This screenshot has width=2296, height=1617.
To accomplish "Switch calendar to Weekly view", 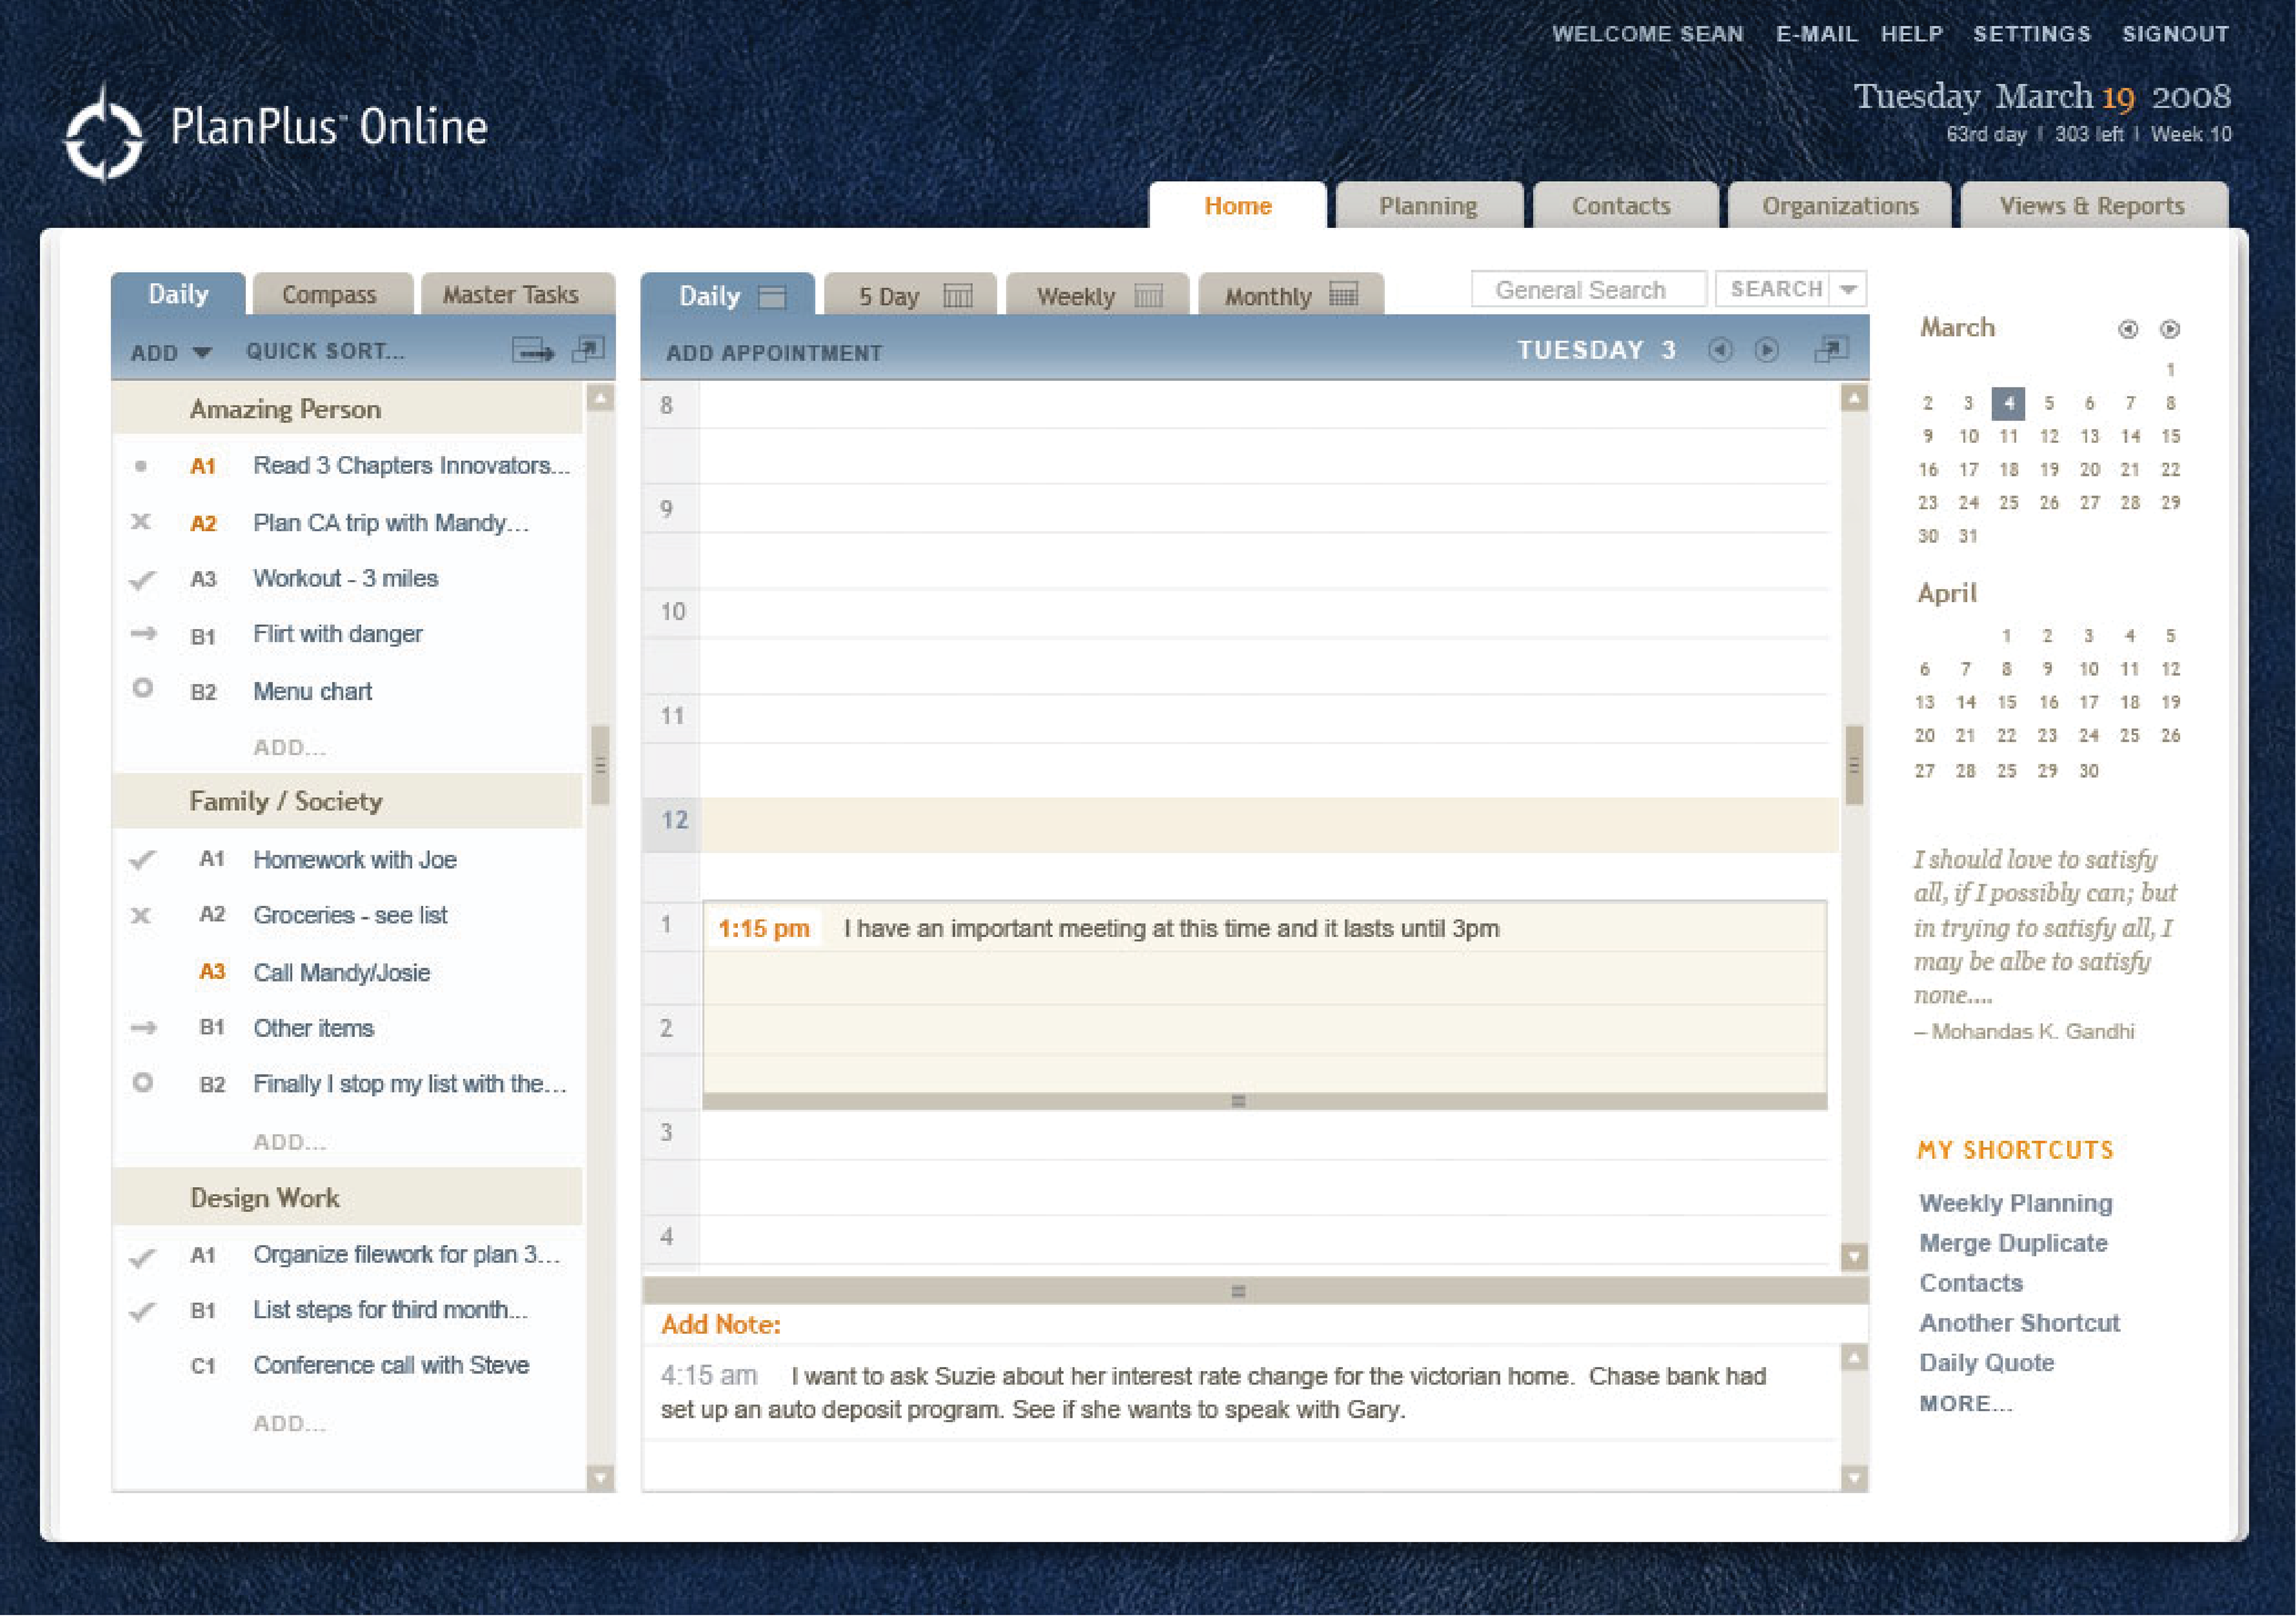I will (1098, 296).
